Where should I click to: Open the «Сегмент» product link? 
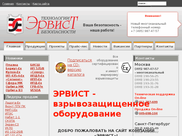[x=14, y=79]
